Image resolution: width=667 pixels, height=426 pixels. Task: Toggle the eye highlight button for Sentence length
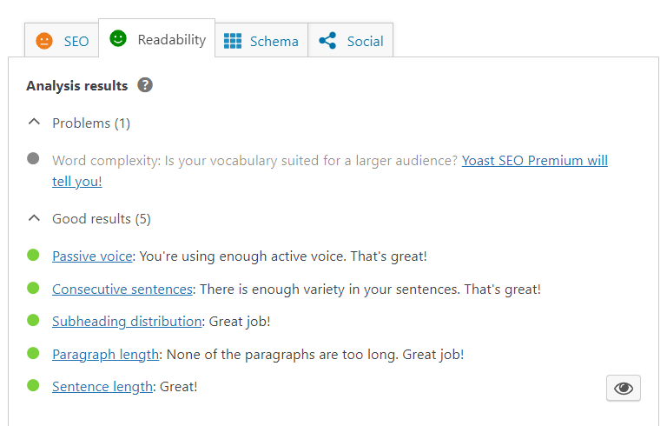pyautogui.click(x=624, y=388)
